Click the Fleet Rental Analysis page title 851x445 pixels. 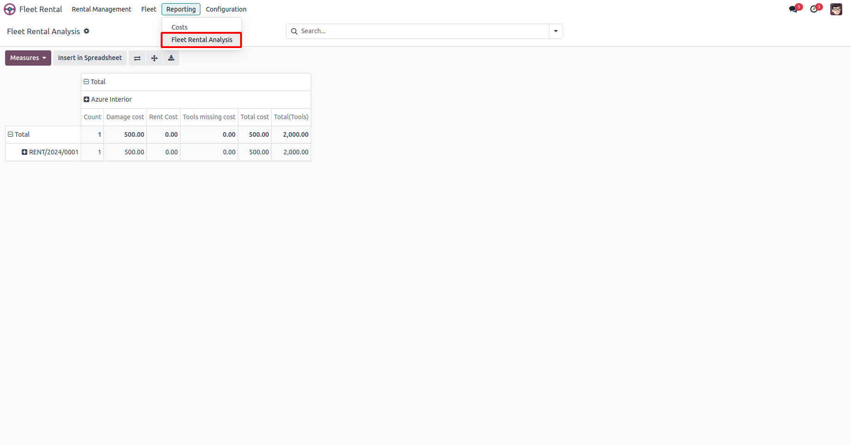pos(43,31)
